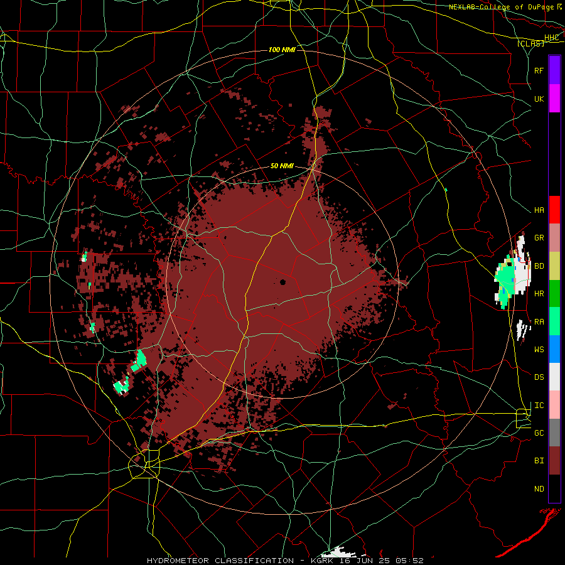
Task: Click the 'IC' legend label
Action: click(539, 406)
